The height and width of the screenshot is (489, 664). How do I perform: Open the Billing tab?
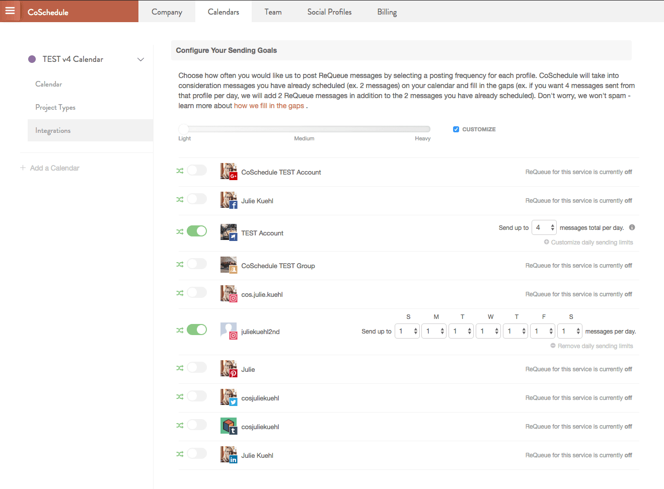pyautogui.click(x=387, y=12)
